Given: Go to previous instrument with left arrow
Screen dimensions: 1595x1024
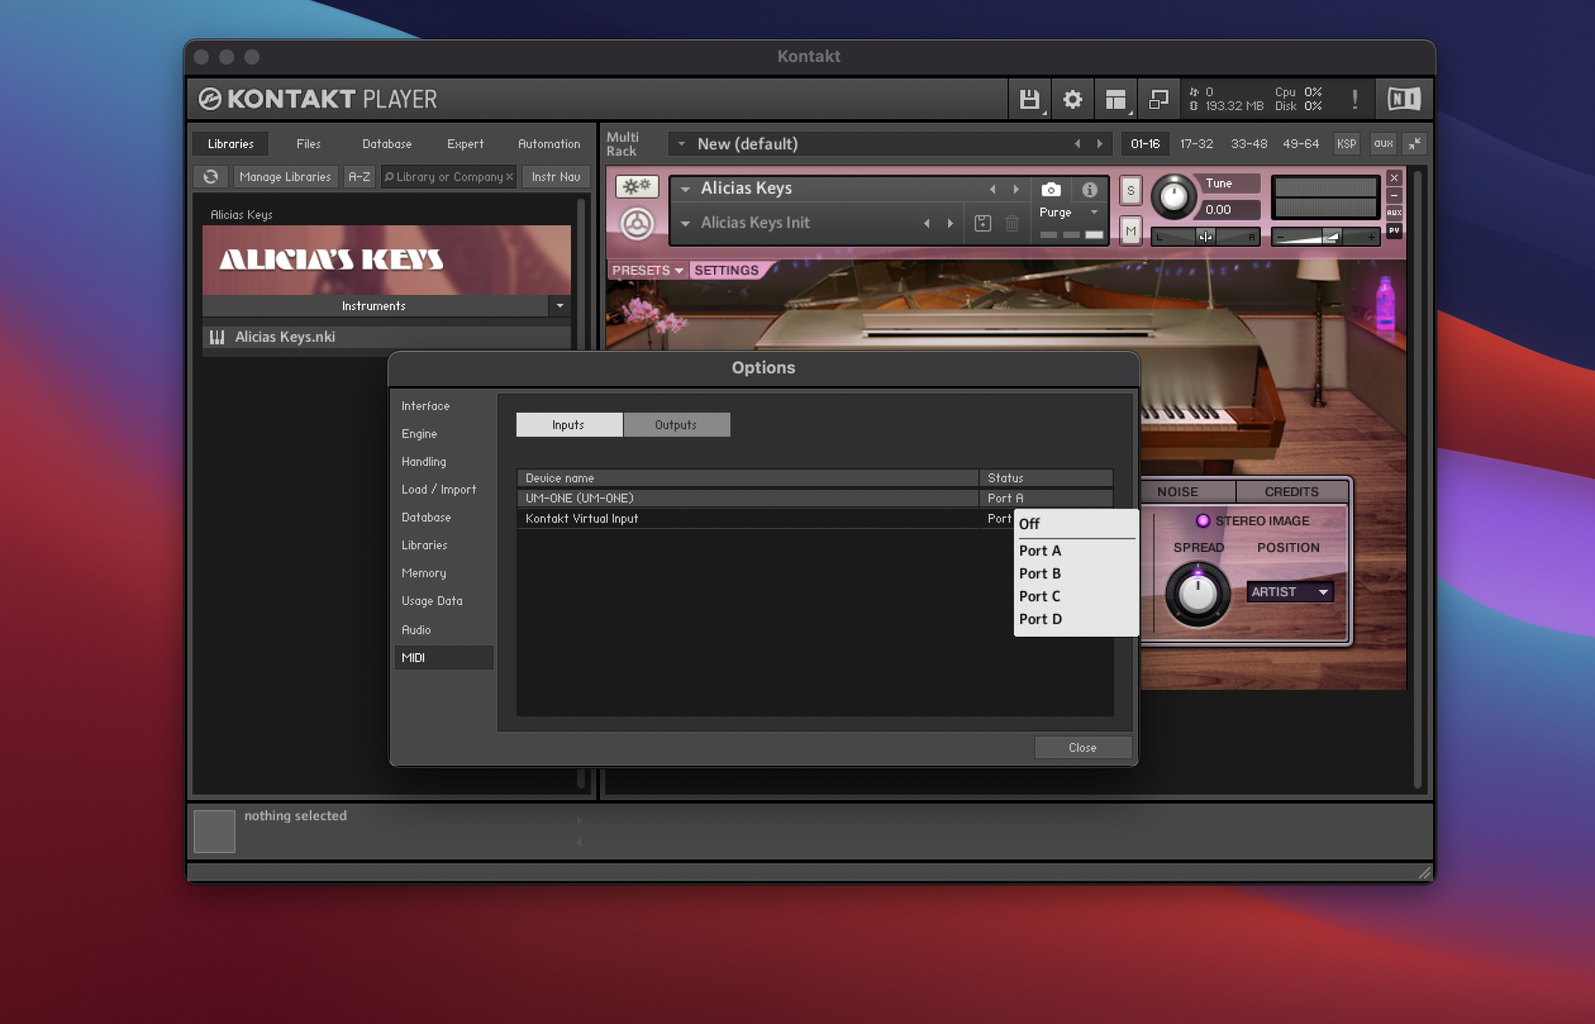Looking at the screenshot, I should 992,189.
